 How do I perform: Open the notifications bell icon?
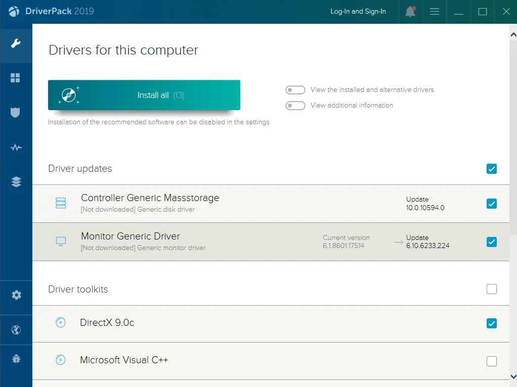coord(410,12)
